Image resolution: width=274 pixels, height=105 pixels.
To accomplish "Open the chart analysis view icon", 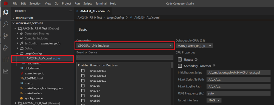I will 5,71.
